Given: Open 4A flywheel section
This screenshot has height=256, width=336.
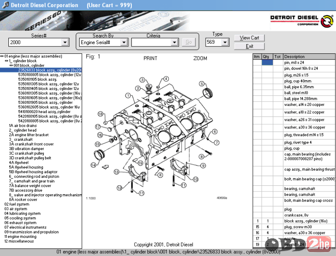Looking at the screenshot, I should [19, 163].
